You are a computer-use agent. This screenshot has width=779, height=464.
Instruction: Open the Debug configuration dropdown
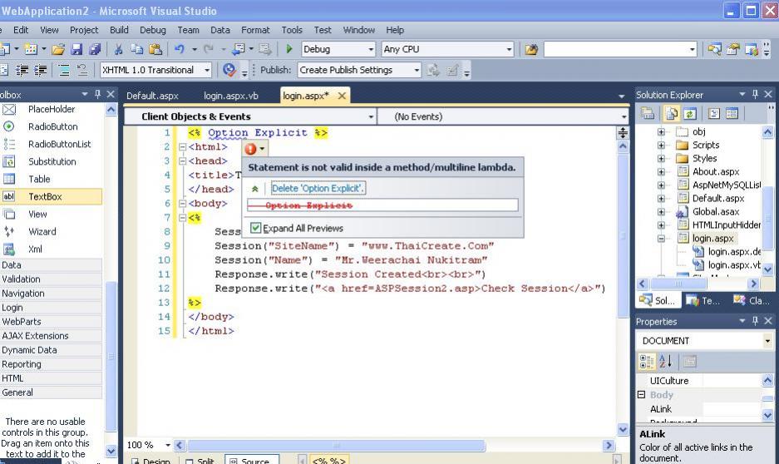(371, 49)
